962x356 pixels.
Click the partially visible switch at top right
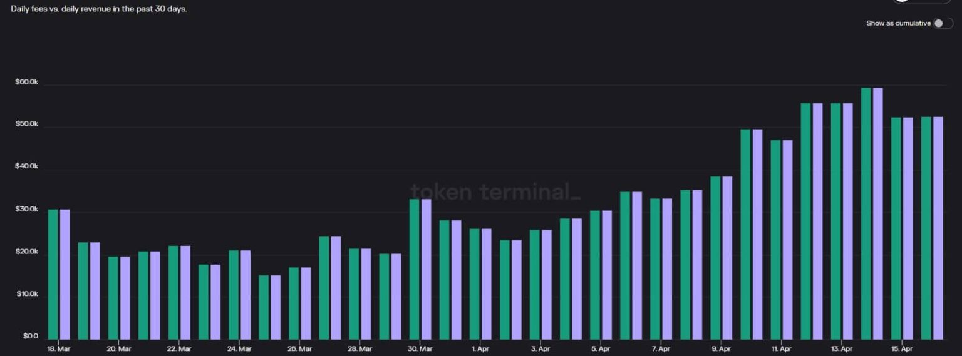pyautogui.click(x=921, y=1)
